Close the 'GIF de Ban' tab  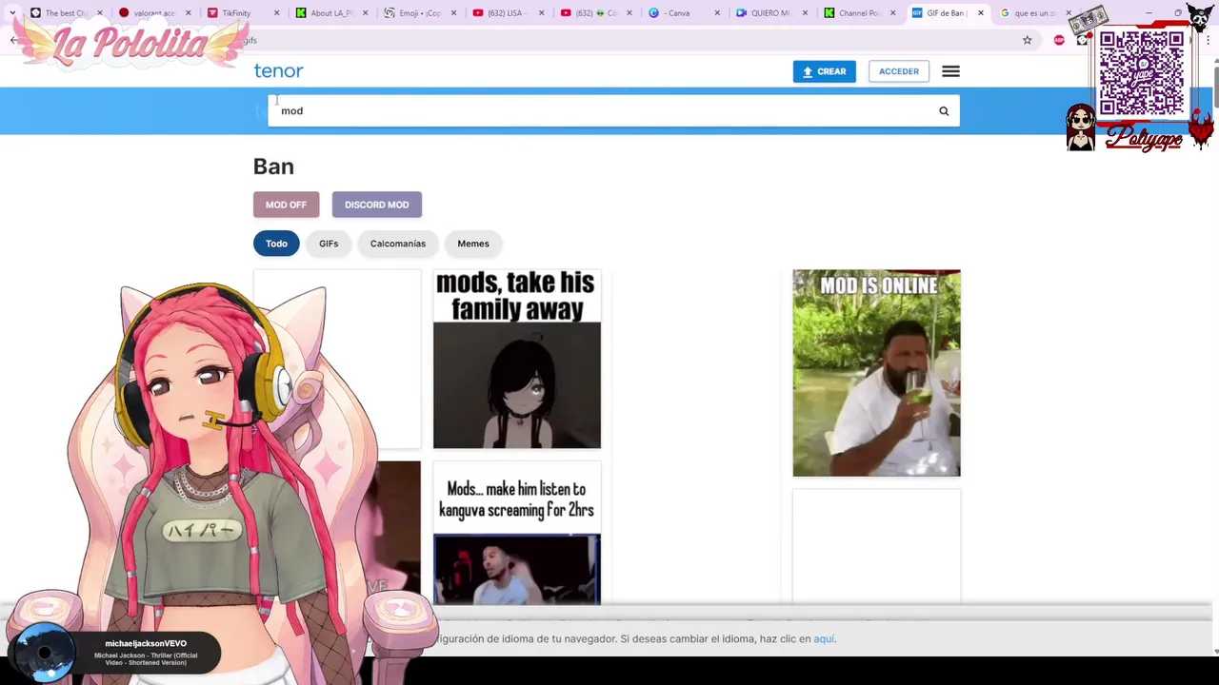pyautogui.click(x=980, y=13)
